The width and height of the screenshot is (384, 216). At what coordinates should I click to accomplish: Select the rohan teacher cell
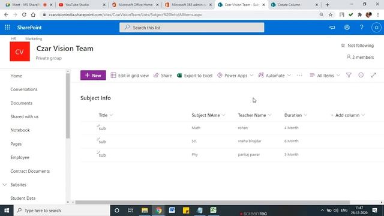click(242, 128)
